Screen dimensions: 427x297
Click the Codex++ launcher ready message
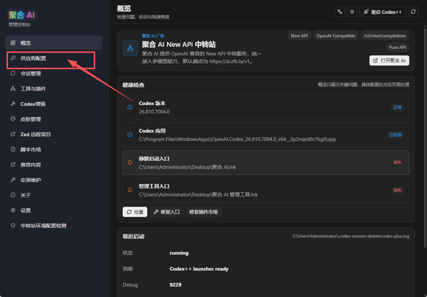point(199,269)
